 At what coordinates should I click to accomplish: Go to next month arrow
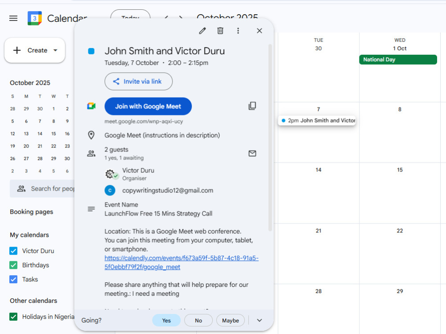coord(181,18)
